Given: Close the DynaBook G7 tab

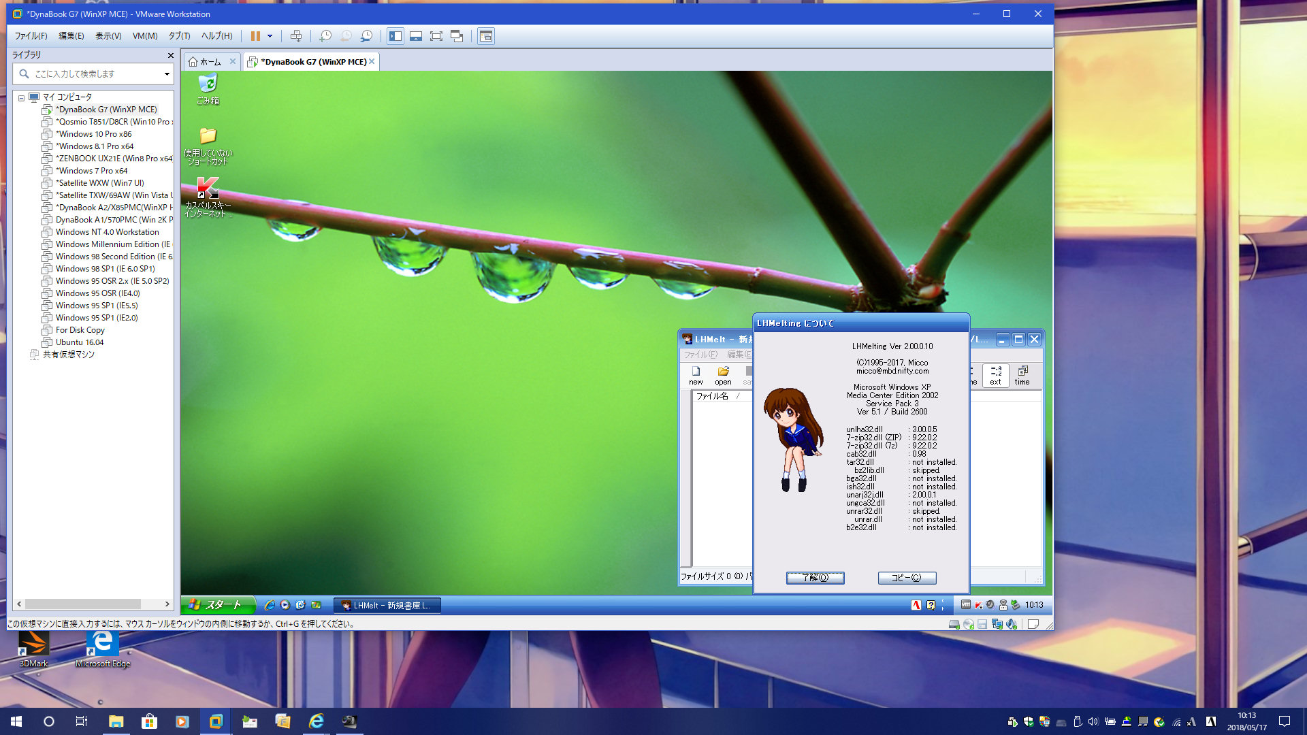Looking at the screenshot, I should [372, 61].
